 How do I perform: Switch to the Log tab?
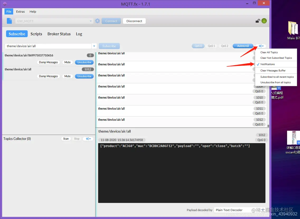click(x=79, y=34)
